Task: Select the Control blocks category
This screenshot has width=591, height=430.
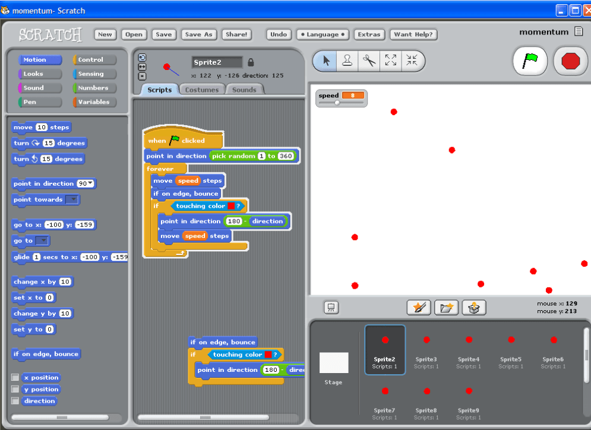Action: tap(94, 60)
